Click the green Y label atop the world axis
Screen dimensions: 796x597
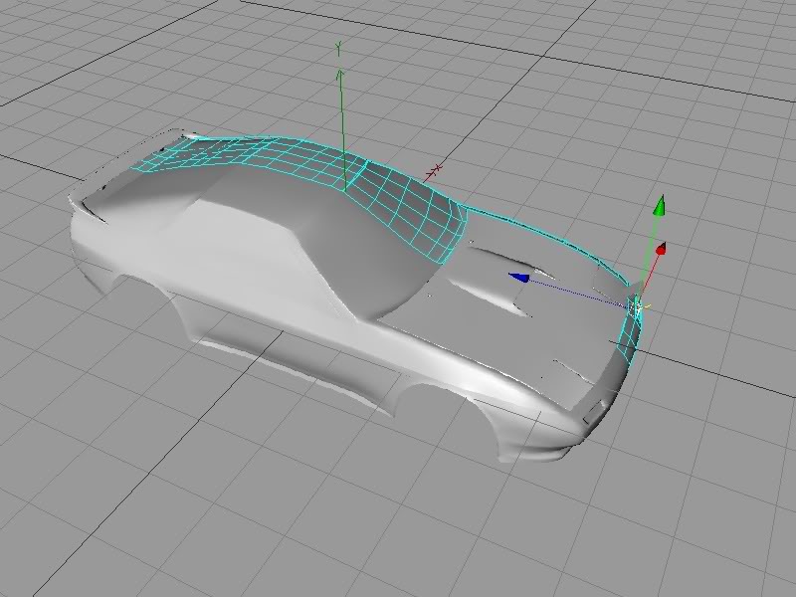point(339,47)
